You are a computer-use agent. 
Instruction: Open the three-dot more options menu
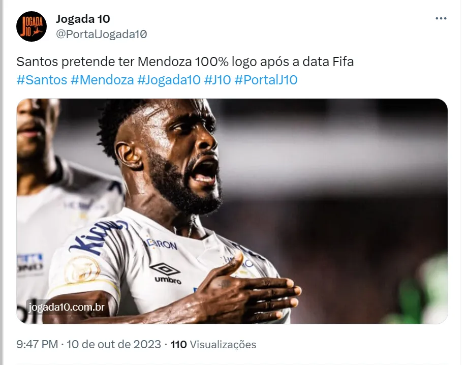[441, 18]
